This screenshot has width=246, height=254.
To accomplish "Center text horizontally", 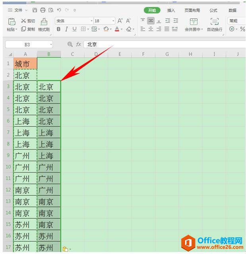I will coord(151,29).
